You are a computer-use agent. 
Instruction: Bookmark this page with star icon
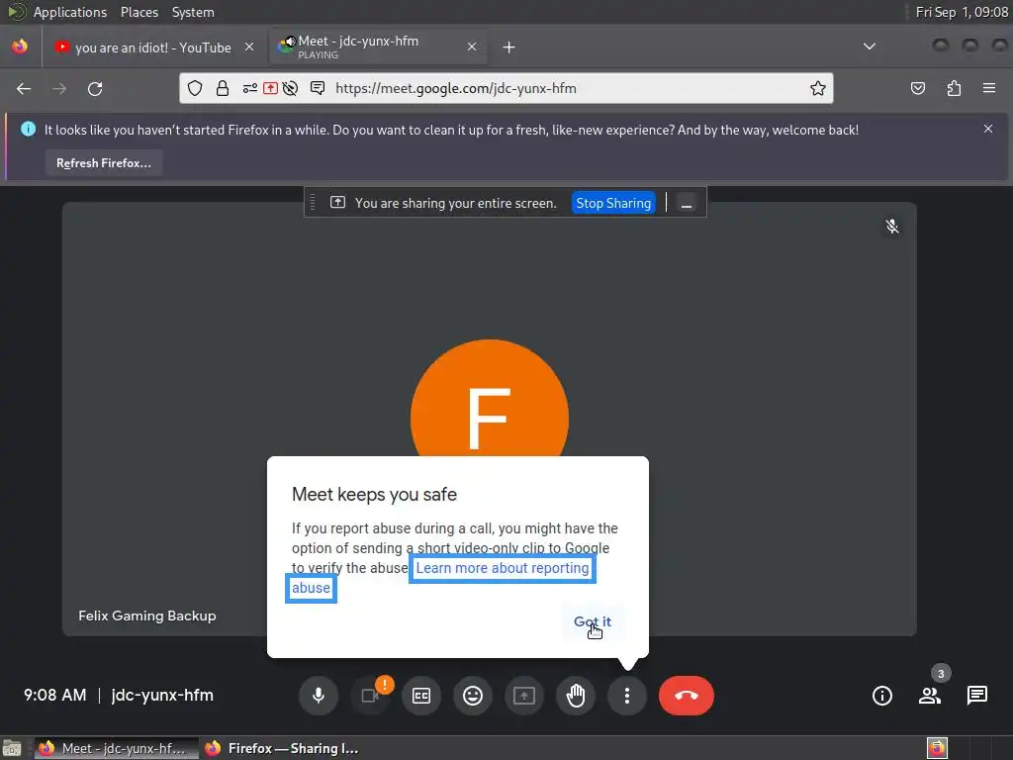coord(818,88)
